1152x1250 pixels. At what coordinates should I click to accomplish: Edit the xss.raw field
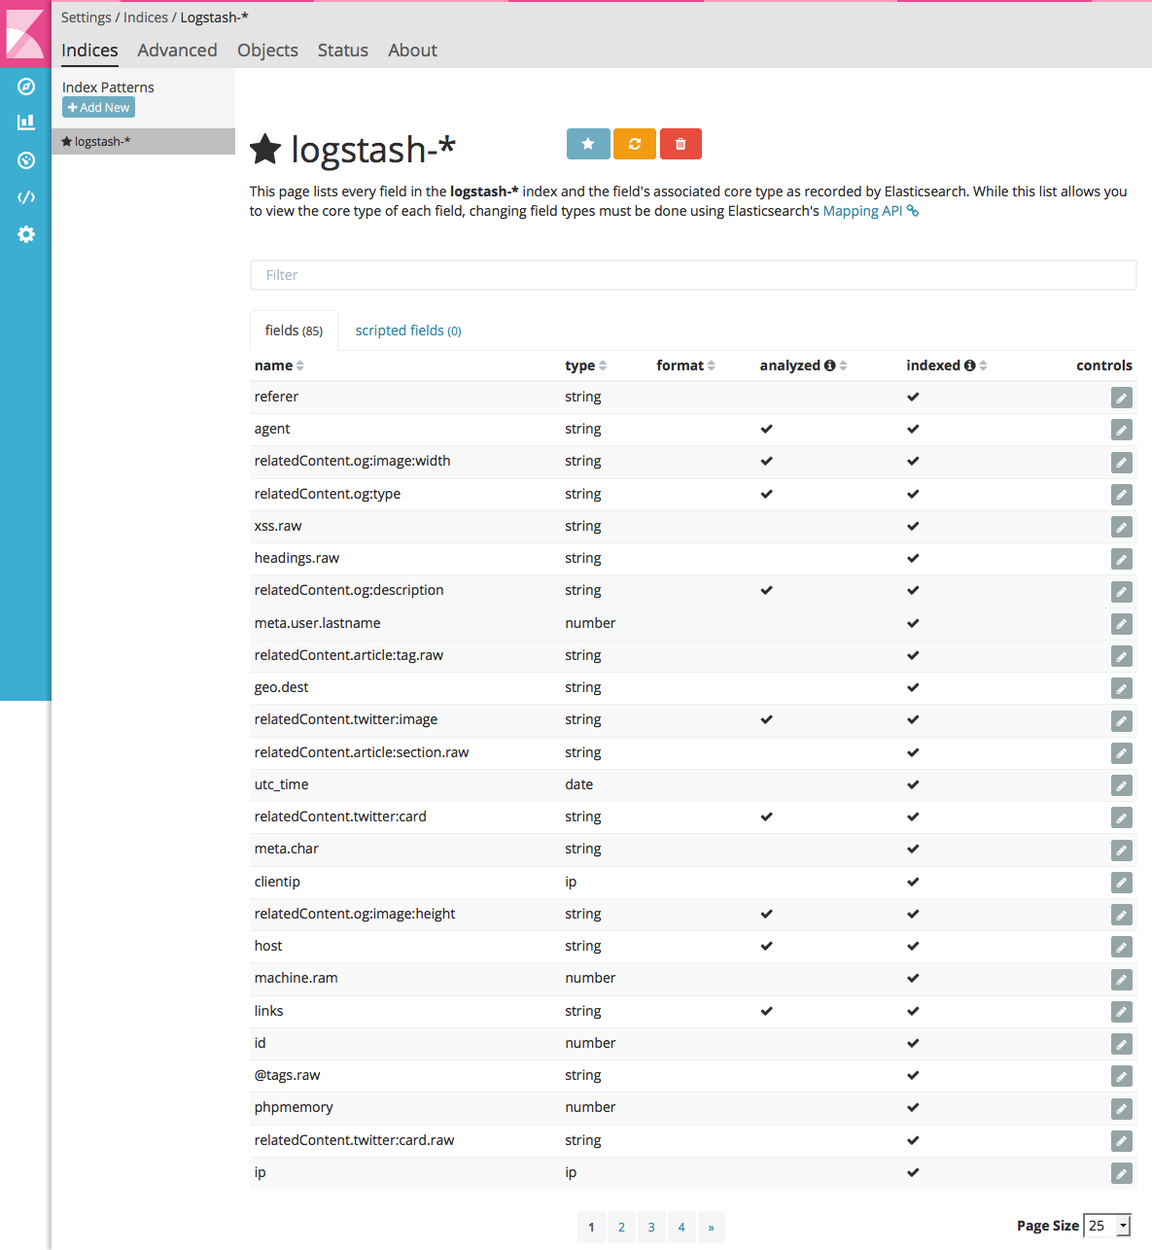coord(1122,527)
